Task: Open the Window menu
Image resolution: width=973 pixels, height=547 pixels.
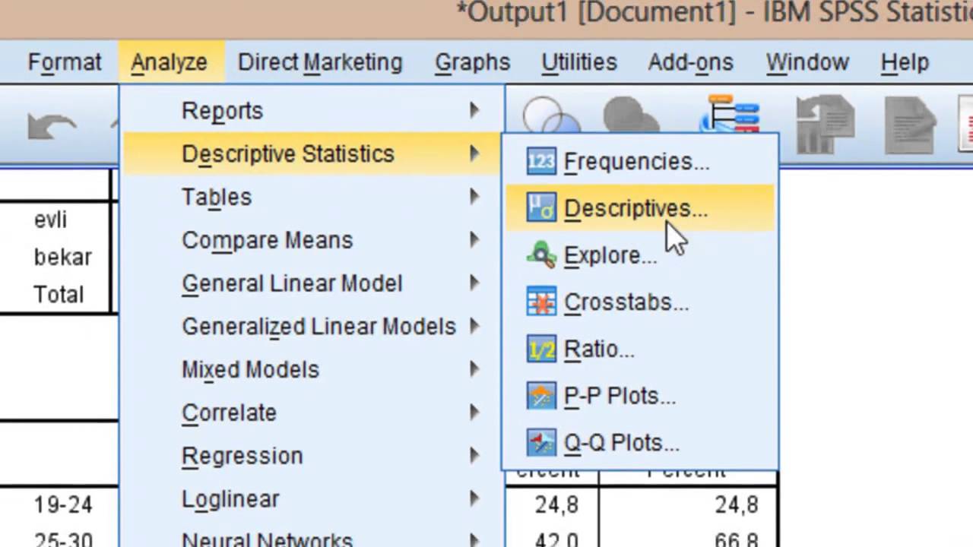Action: tap(807, 62)
